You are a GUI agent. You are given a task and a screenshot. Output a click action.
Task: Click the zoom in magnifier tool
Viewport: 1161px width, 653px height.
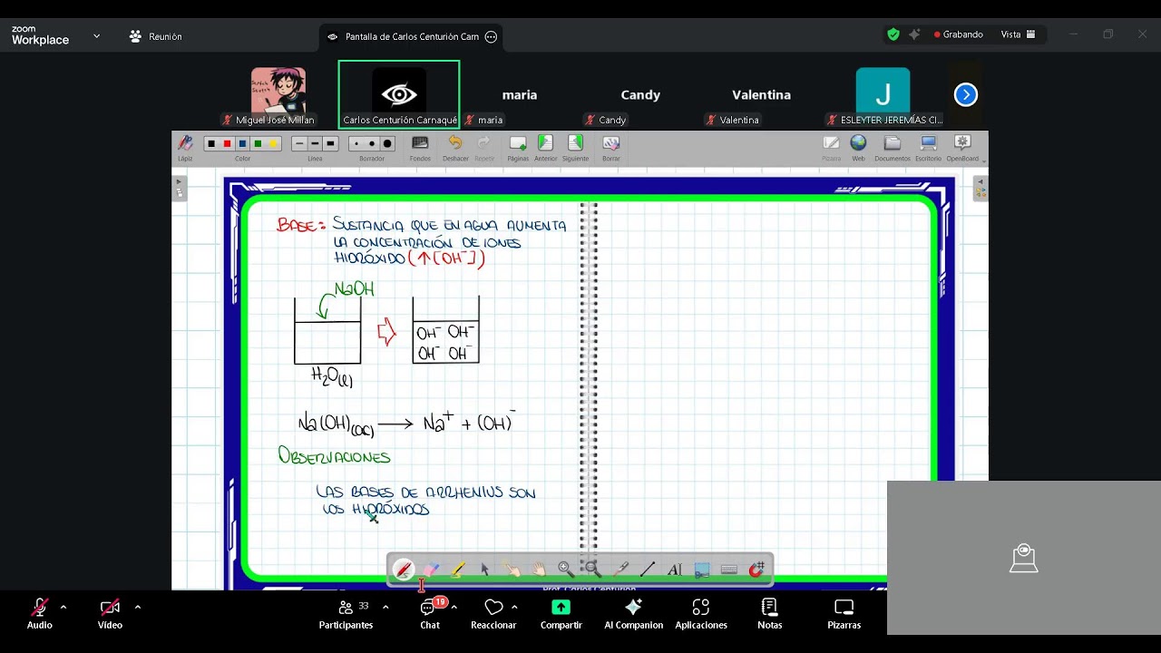(566, 570)
